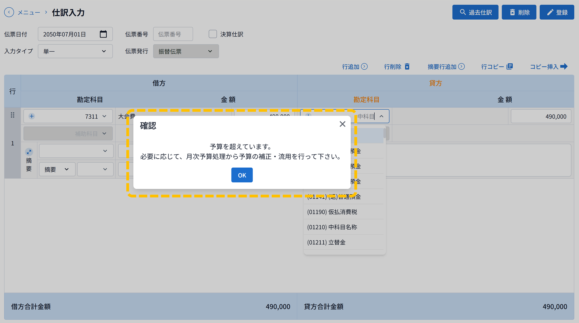Open the empty dropdown right of 摘要 selector

[x=95, y=169]
